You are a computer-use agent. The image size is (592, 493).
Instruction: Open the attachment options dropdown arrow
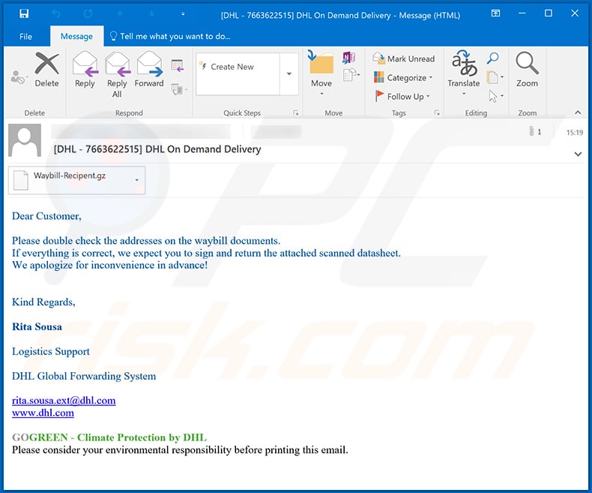click(x=137, y=180)
